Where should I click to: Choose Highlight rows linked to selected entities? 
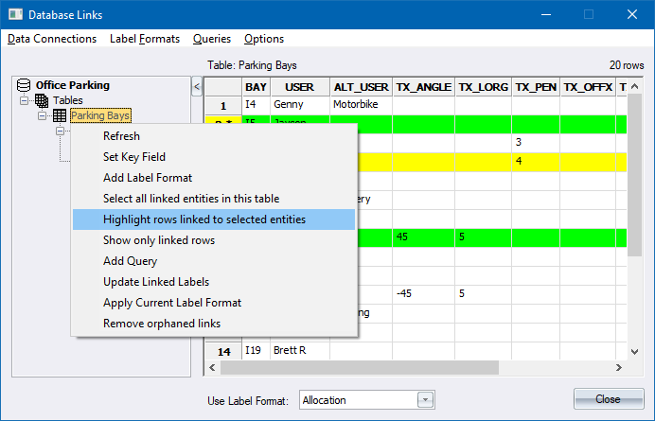tap(204, 219)
